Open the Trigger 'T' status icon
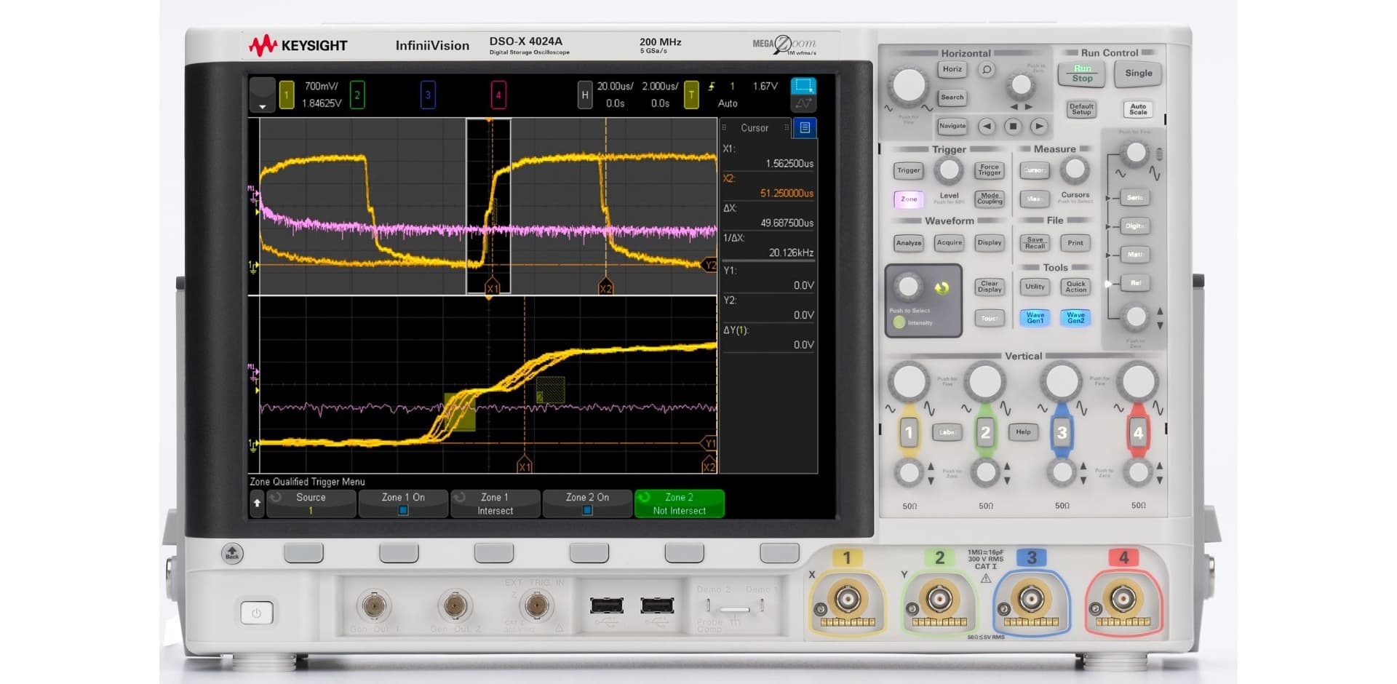1397x684 pixels. pyautogui.click(x=690, y=94)
